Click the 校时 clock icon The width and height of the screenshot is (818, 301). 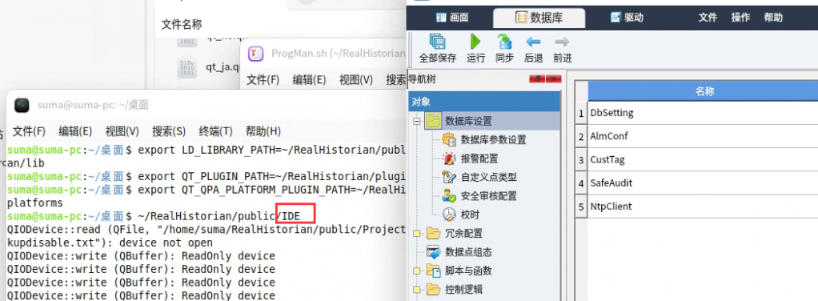point(449,215)
